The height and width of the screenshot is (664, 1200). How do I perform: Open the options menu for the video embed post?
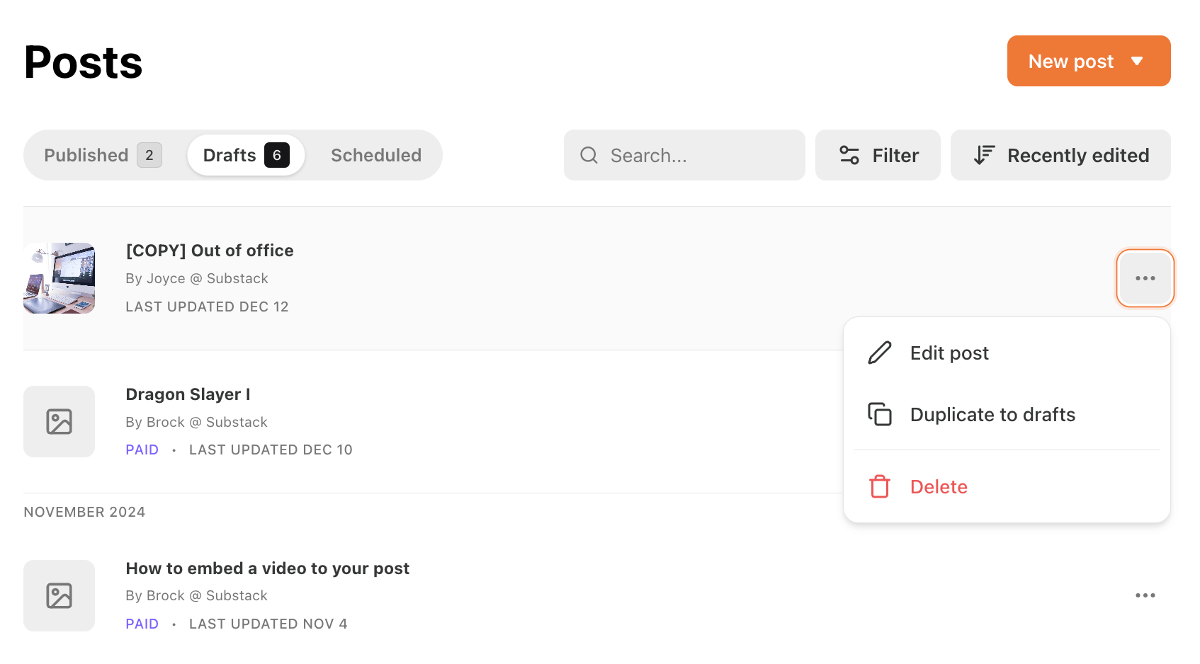pyautogui.click(x=1145, y=595)
